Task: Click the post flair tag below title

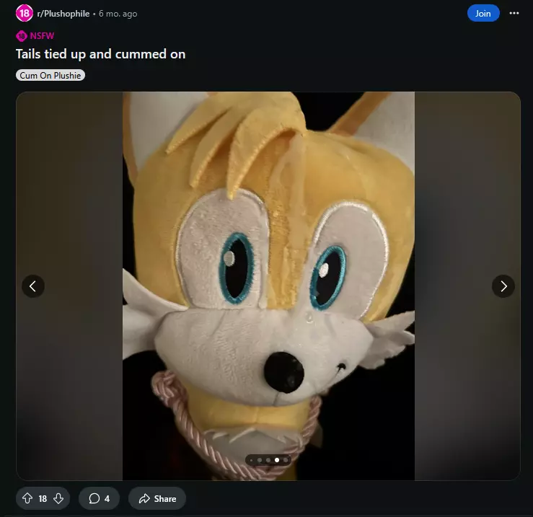Action: (50, 75)
